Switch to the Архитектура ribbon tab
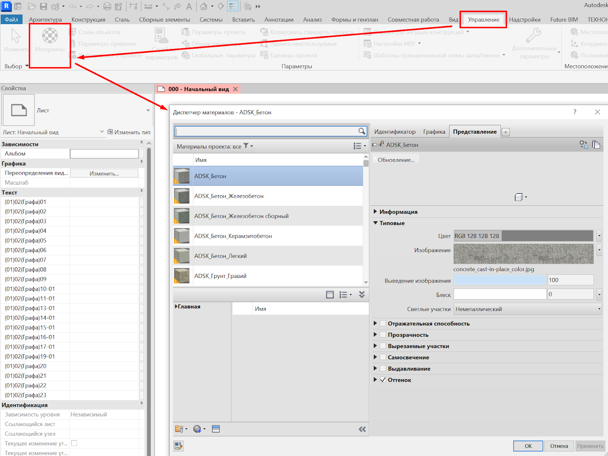The height and width of the screenshot is (456, 608). 45,19
